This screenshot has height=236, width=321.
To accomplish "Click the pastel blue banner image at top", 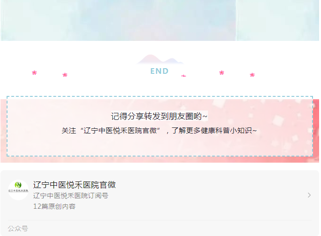I will pyautogui.click(x=118, y=20).
